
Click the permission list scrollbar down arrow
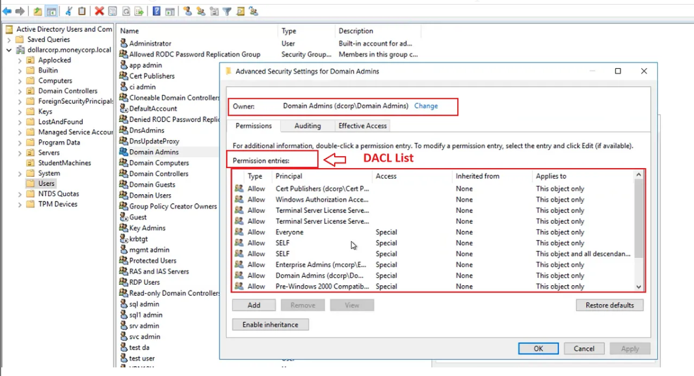pos(639,286)
